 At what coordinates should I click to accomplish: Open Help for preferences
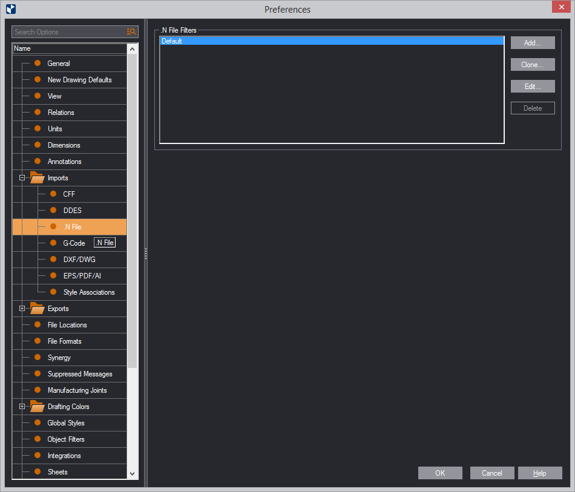[x=540, y=473]
